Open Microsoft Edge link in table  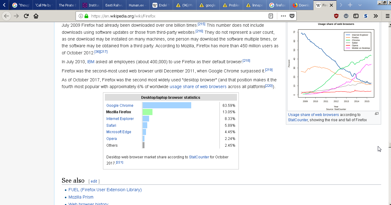[x=119, y=132]
